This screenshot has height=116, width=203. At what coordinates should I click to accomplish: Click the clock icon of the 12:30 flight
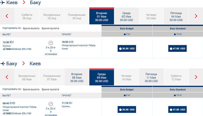[51, 43]
